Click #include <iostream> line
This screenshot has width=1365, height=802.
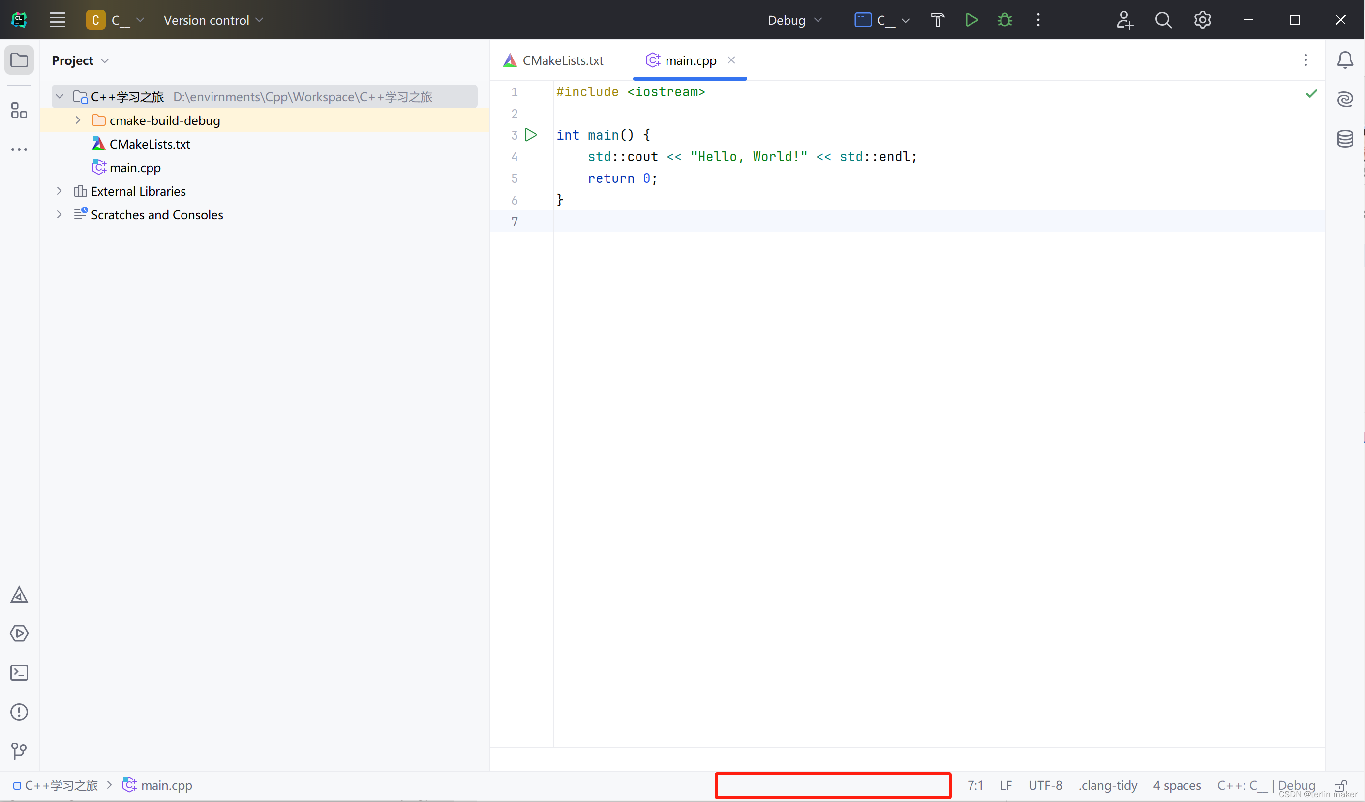click(x=631, y=92)
